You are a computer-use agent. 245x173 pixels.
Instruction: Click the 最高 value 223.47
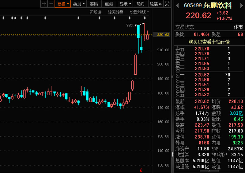pyautogui.click(x=202, y=125)
